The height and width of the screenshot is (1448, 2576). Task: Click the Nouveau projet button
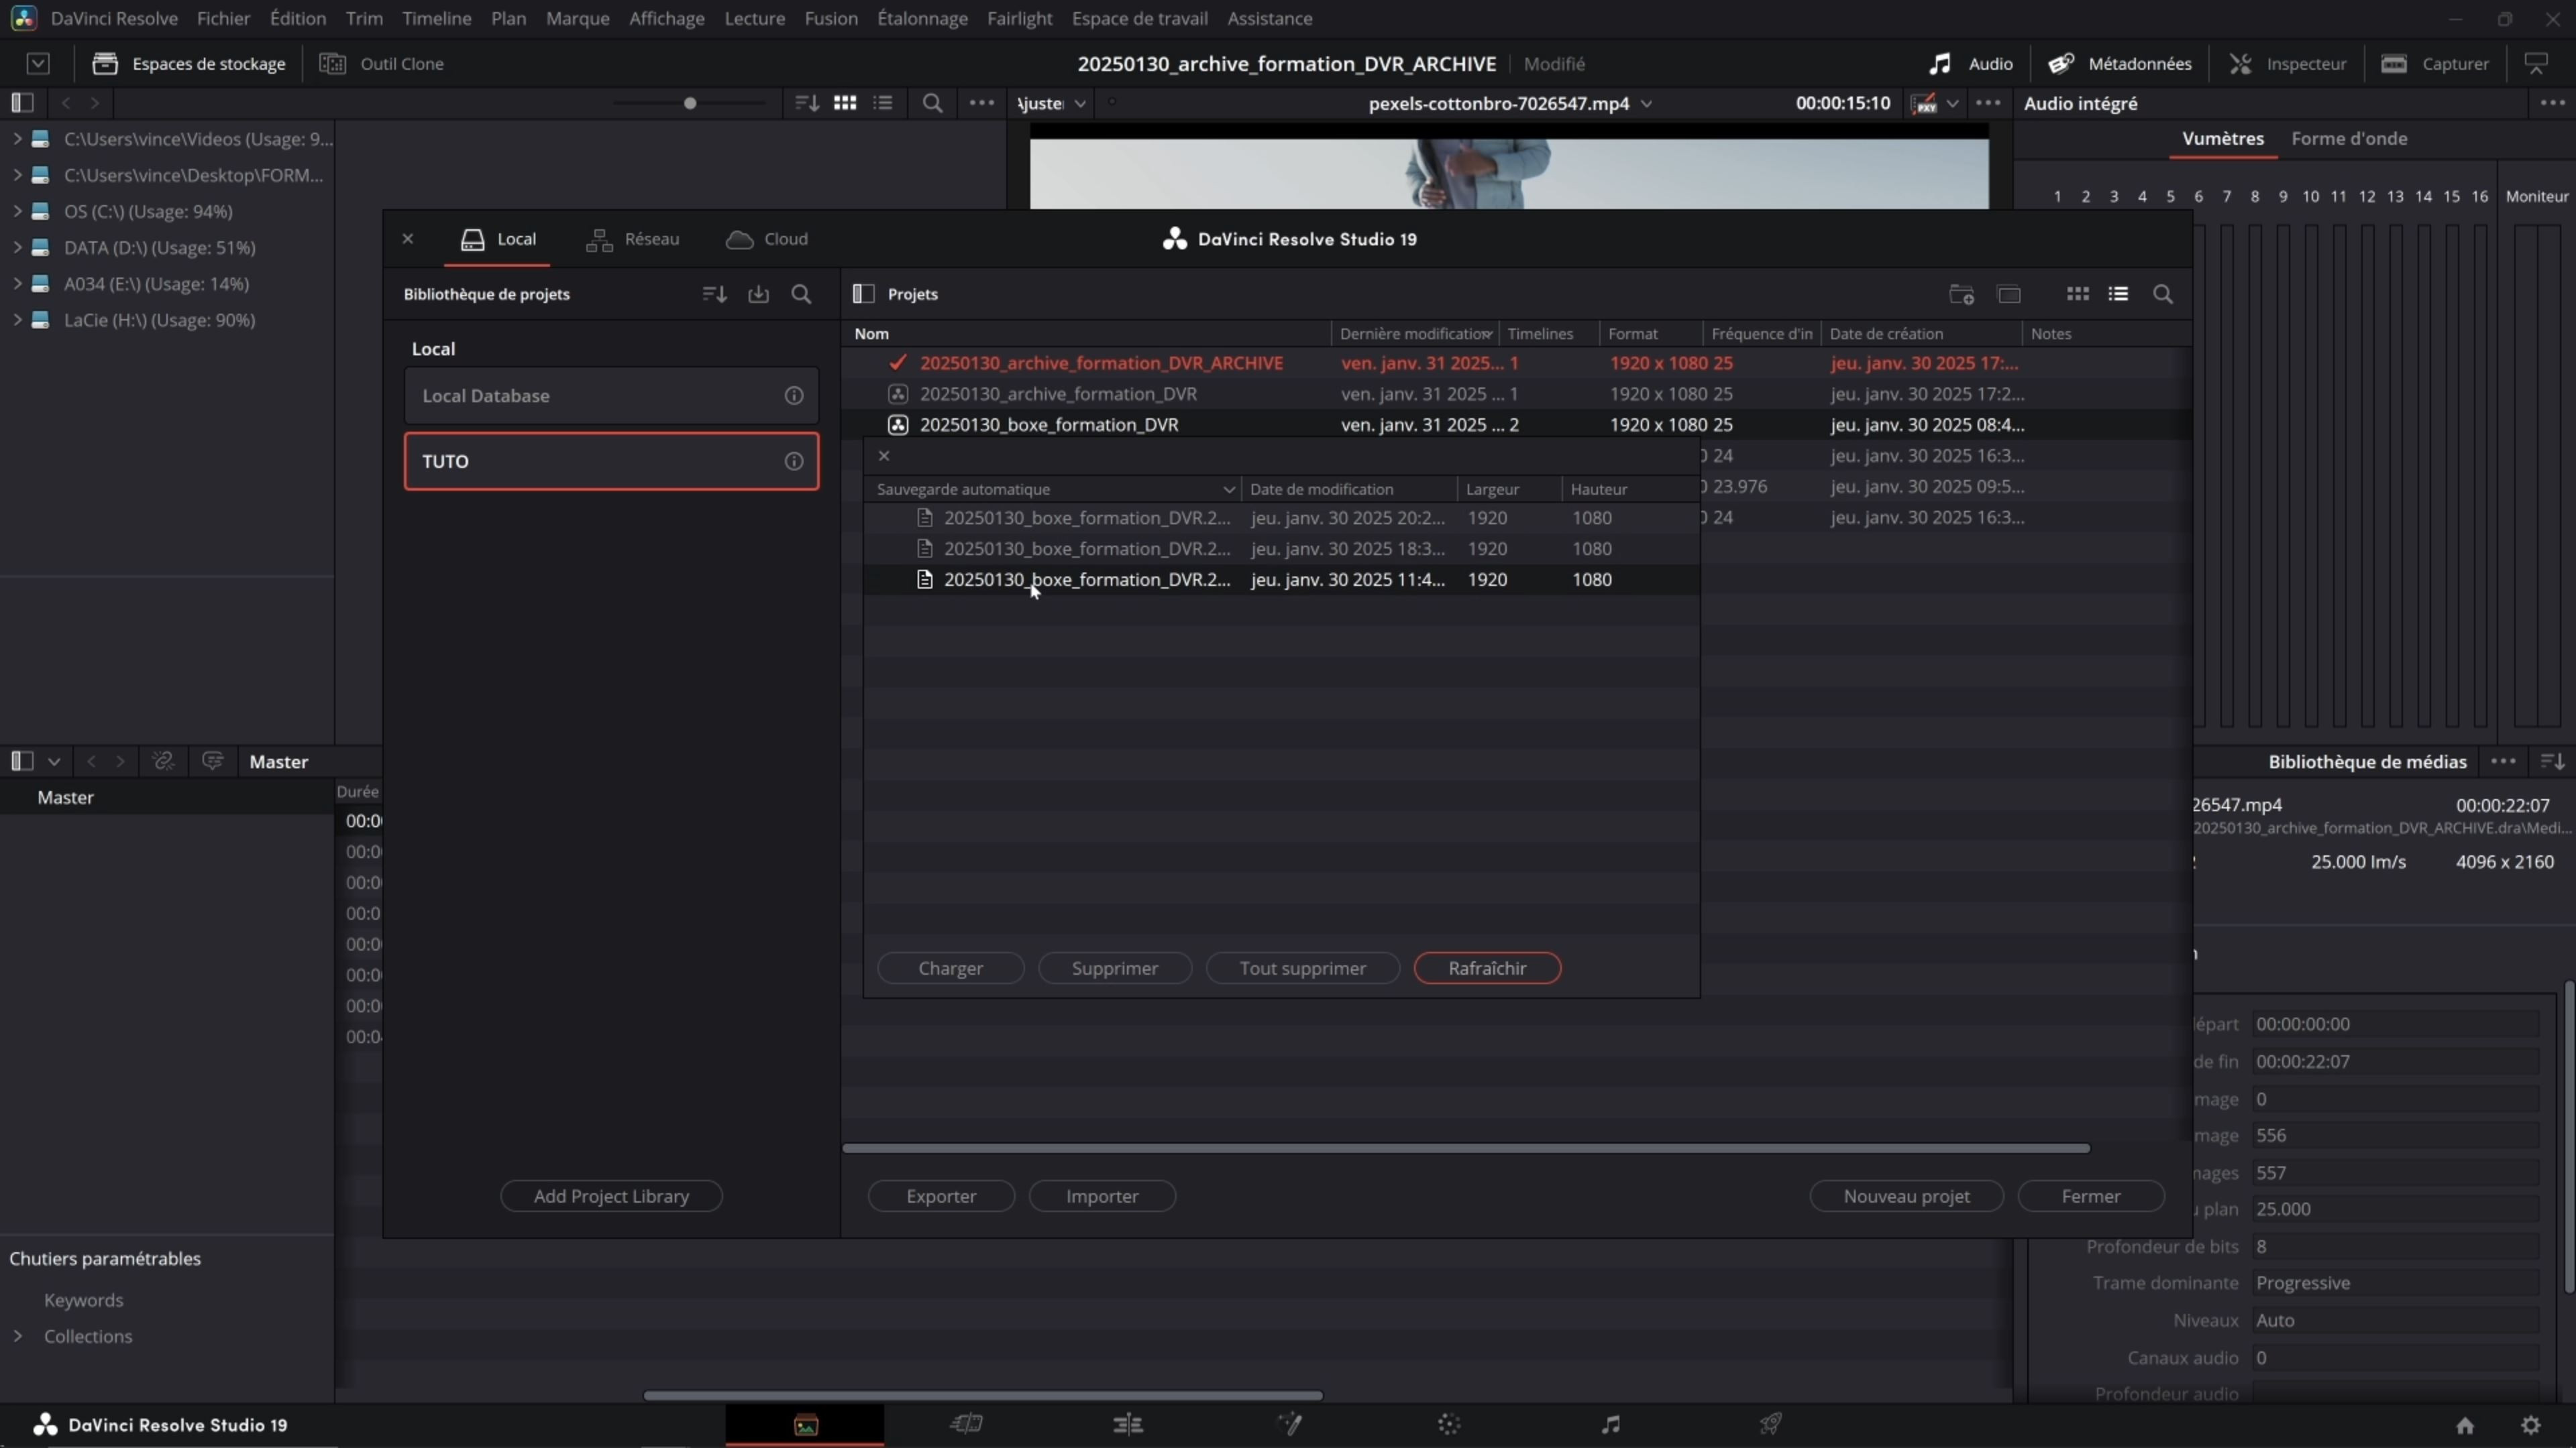[1906, 1196]
